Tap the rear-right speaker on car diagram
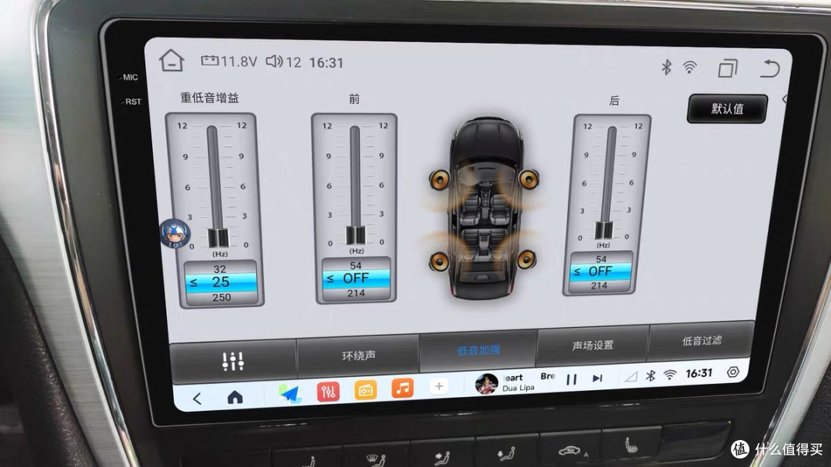The width and height of the screenshot is (831, 467). tap(526, 259)
